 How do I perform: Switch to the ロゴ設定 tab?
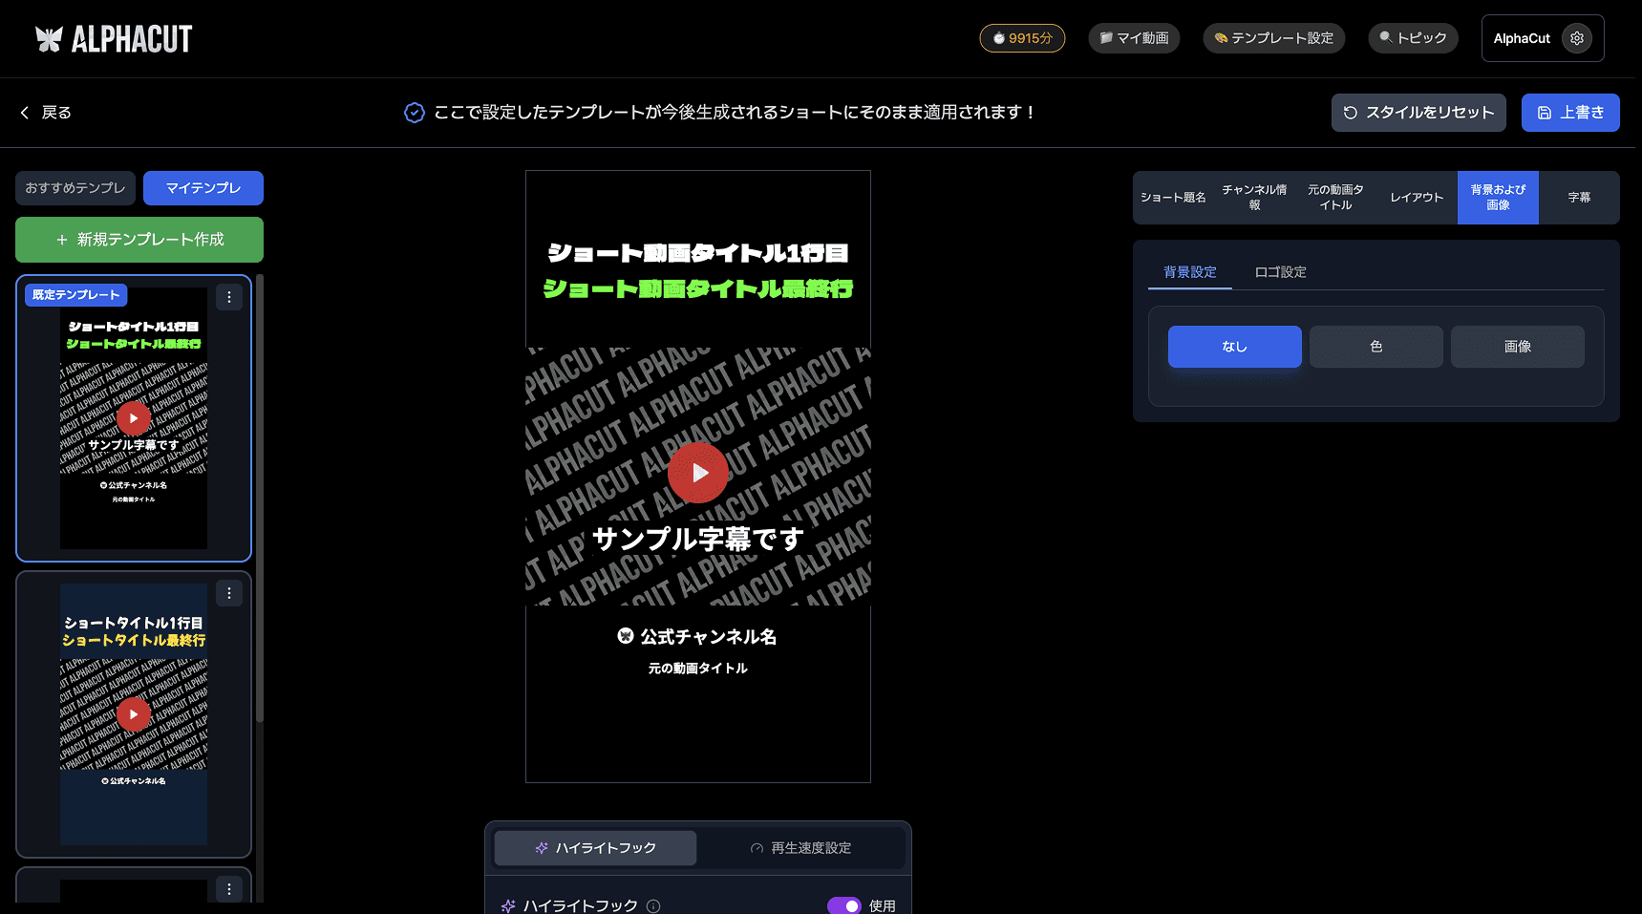(x=1280, y=272)
